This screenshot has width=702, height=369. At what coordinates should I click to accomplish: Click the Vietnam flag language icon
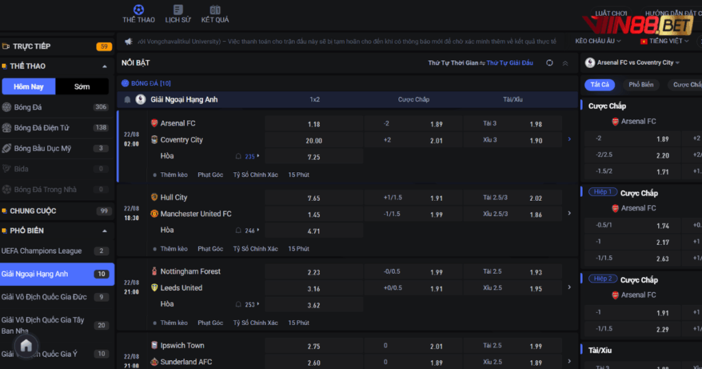(644, 41)
